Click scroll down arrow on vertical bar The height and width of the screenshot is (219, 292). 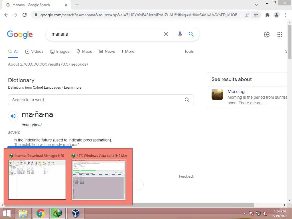[x=289, y=200]
